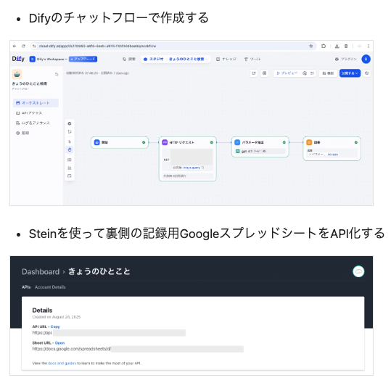Viewport: 391px width, 386px height.
Task: Click maximize canvas icon in canvas toolbar
Action: [x=70, y=176]
